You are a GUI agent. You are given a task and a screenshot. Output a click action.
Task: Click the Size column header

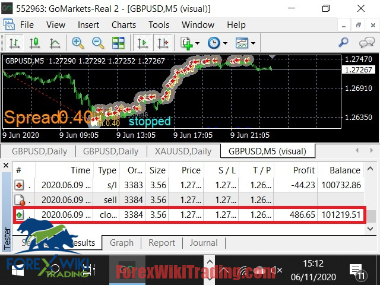click(x=157, y=170)
